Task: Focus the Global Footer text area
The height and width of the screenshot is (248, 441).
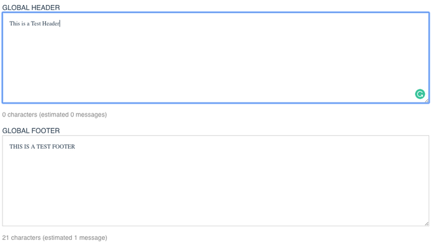Action: [216, 180]
